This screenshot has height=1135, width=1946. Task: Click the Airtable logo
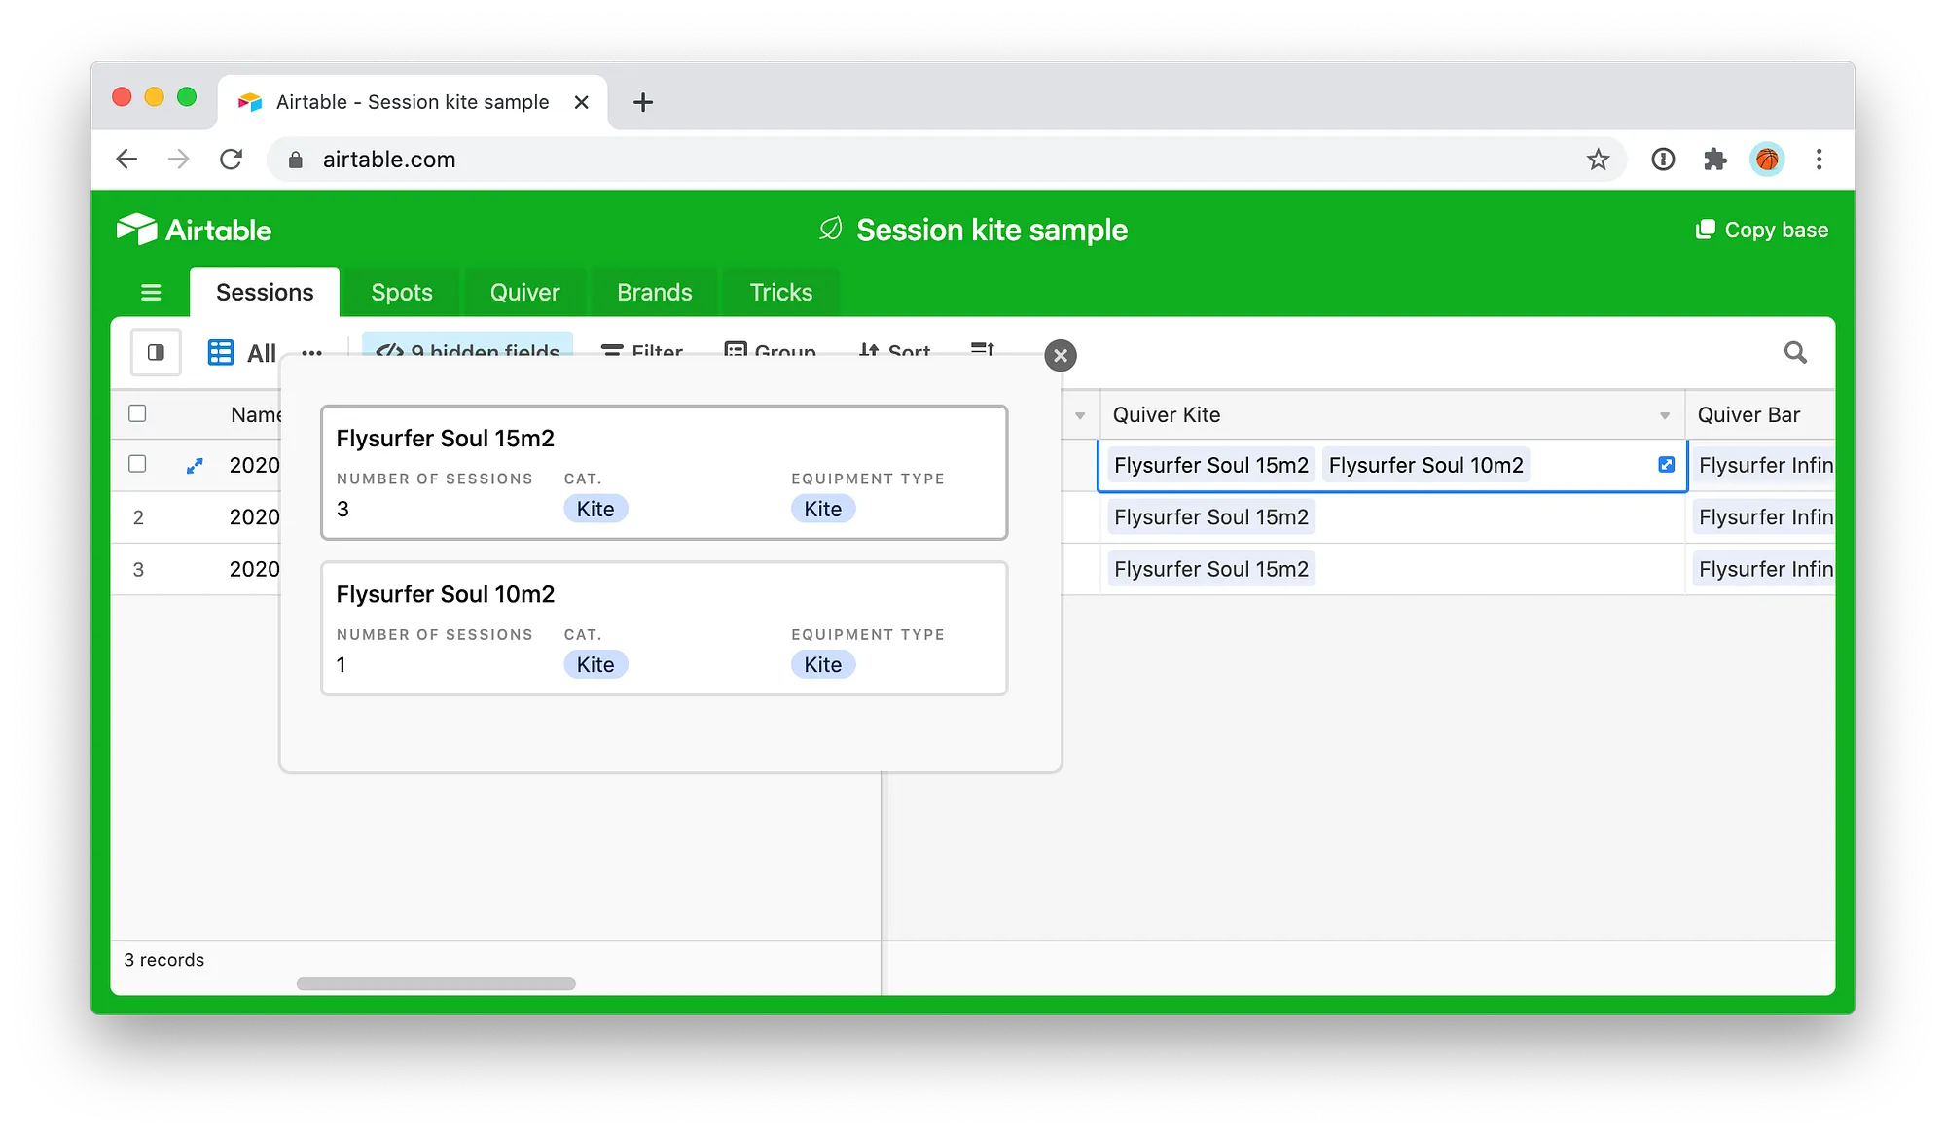(x=194, y=230)
